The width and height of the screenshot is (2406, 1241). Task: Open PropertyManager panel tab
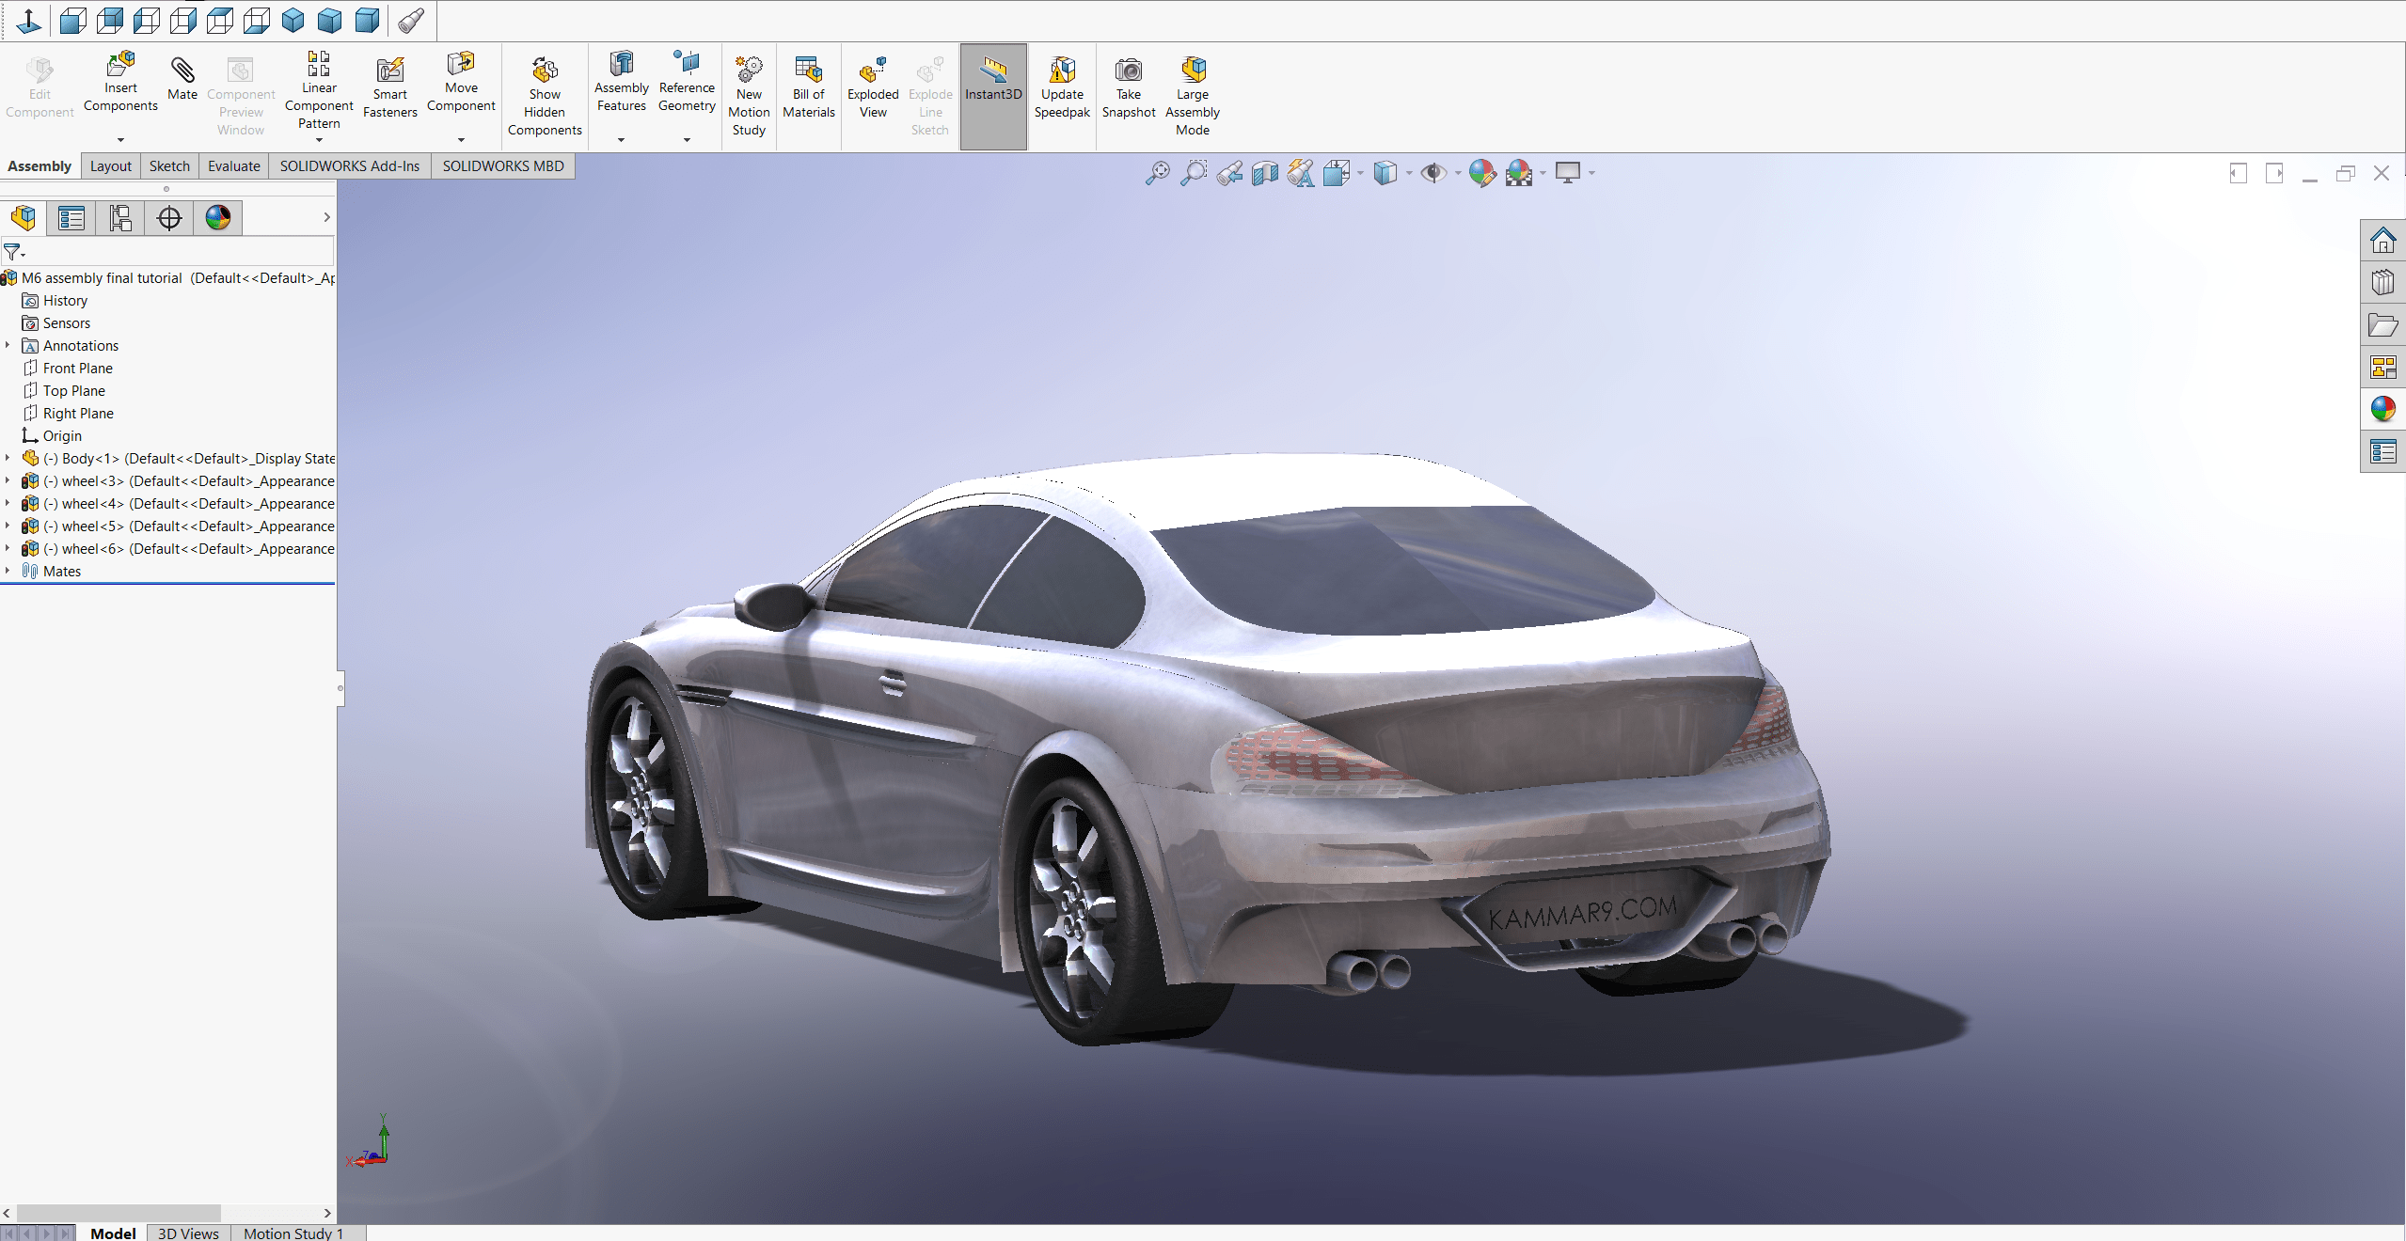pyautogui.click(x=71, y=218)
